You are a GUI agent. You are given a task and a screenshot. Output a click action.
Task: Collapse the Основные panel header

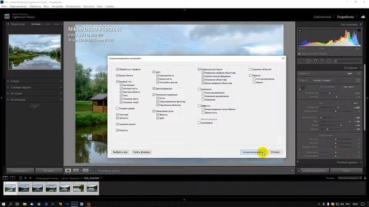coord(361,68)
